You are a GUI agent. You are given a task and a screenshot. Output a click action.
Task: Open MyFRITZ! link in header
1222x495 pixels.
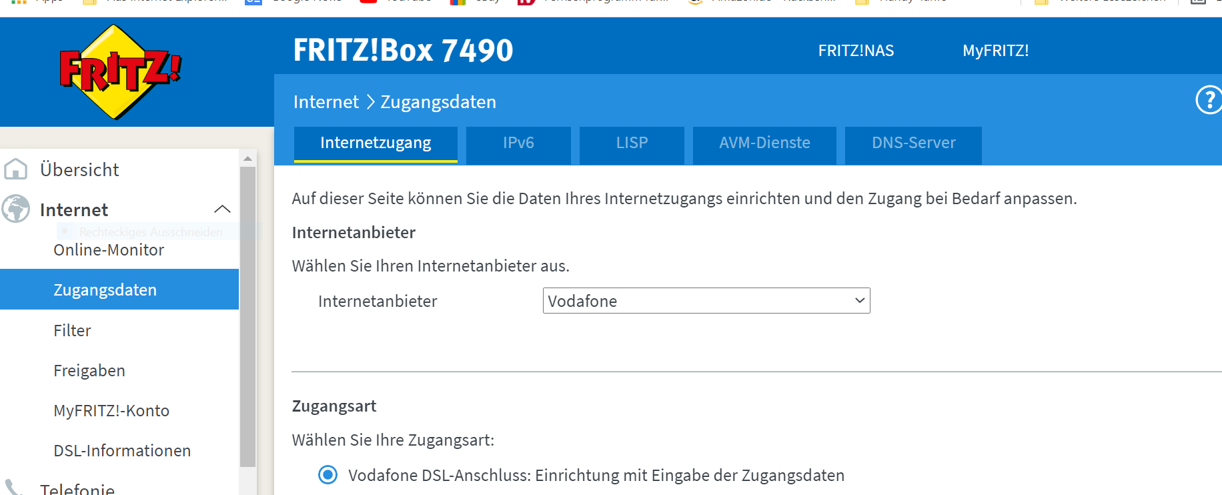995,51
